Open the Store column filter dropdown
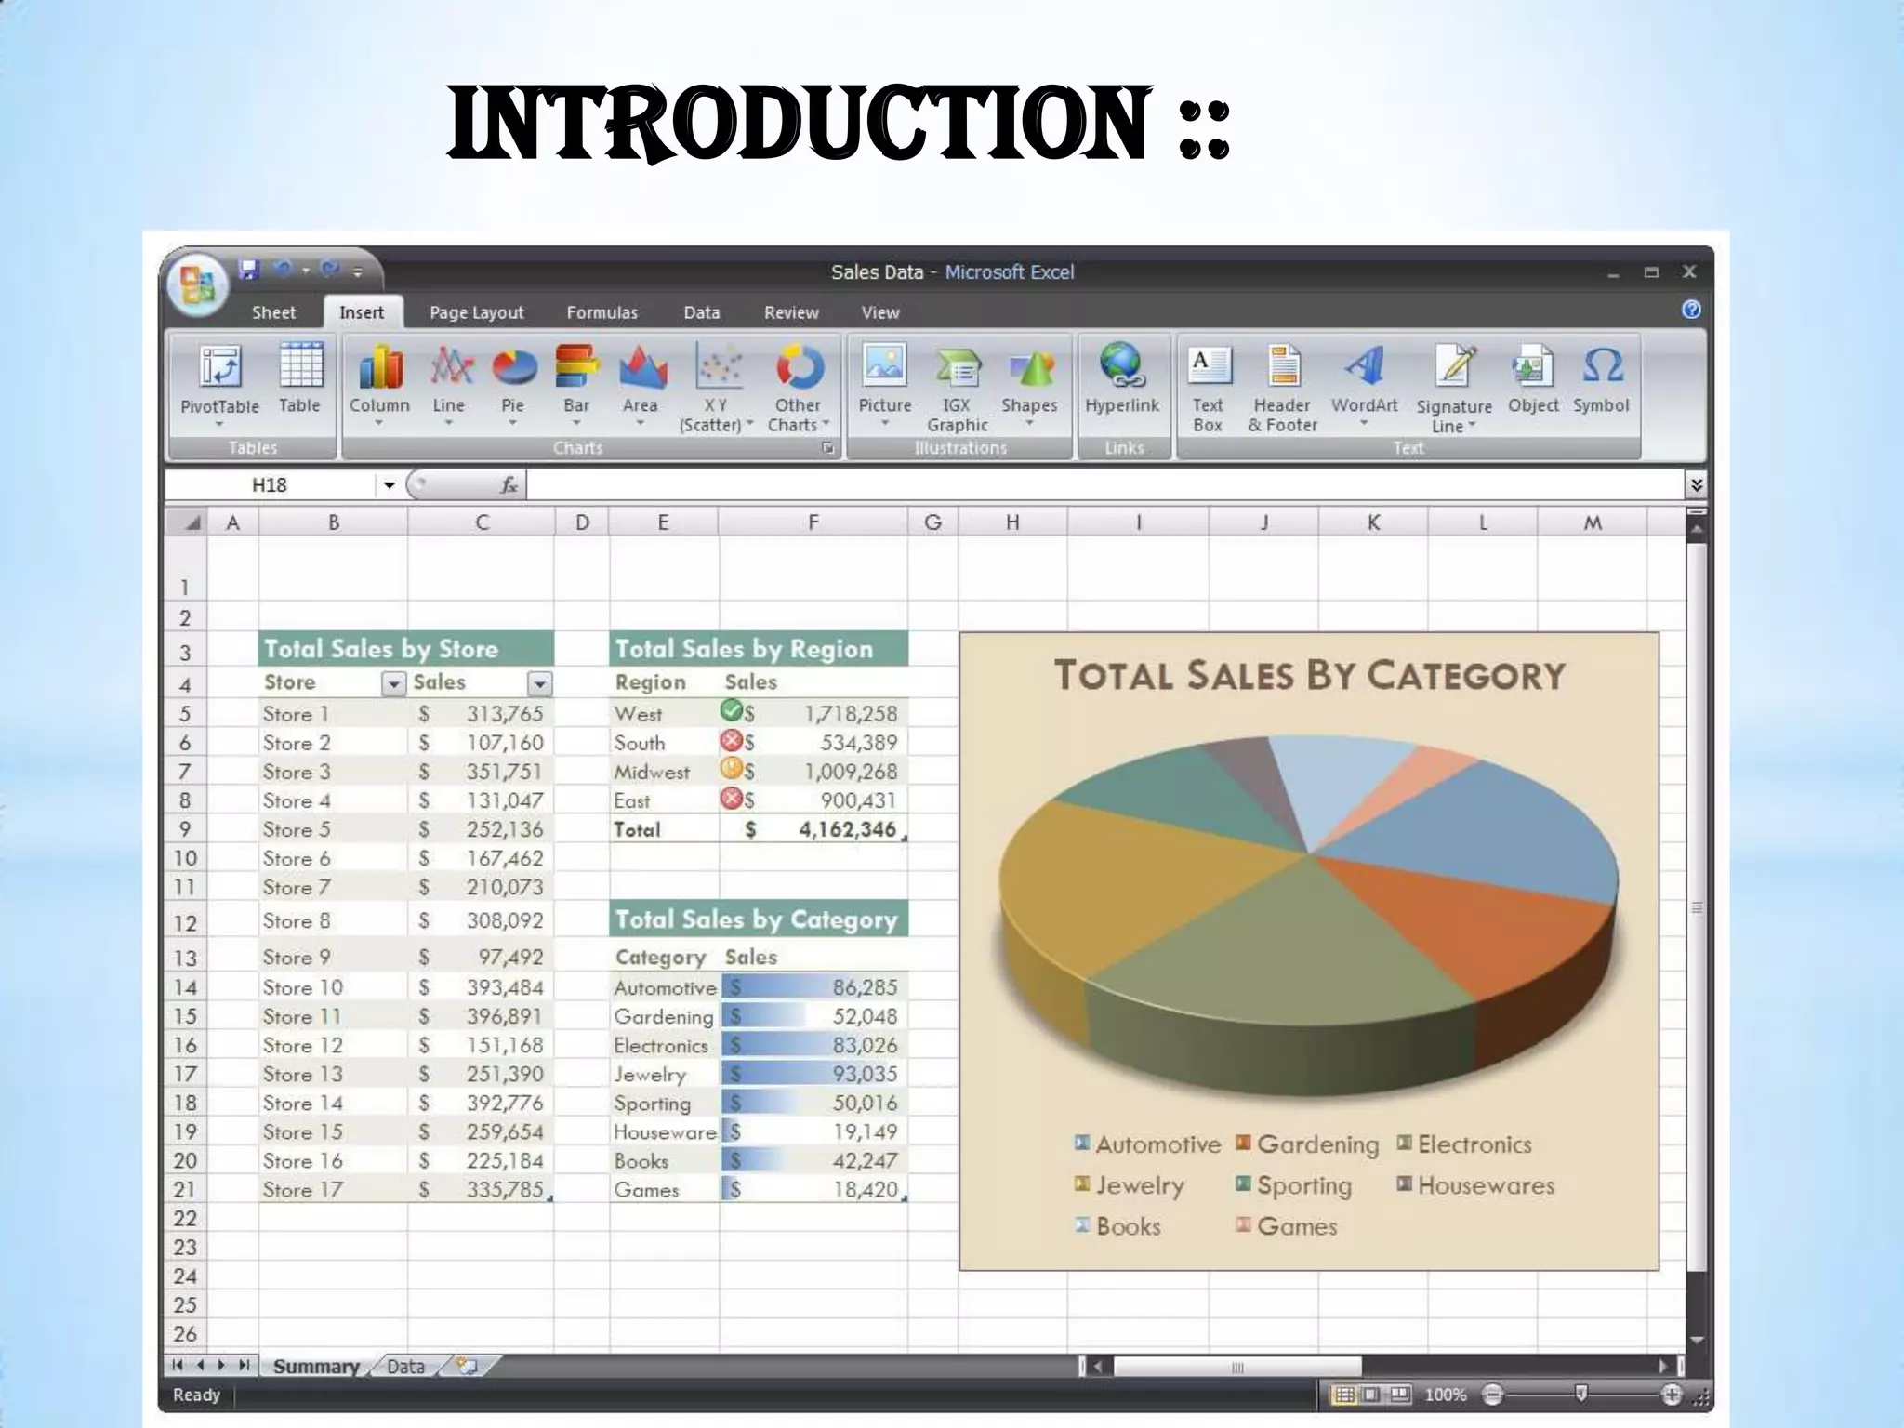1904x1428 pixels. point(394,684)
